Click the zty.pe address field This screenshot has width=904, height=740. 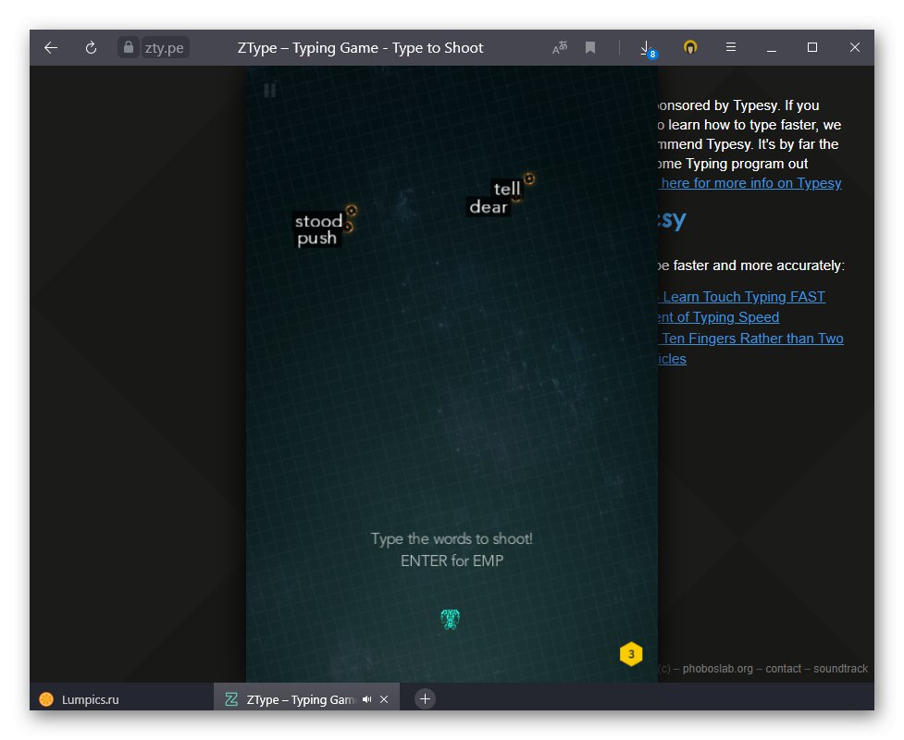[x=165, y=48]
